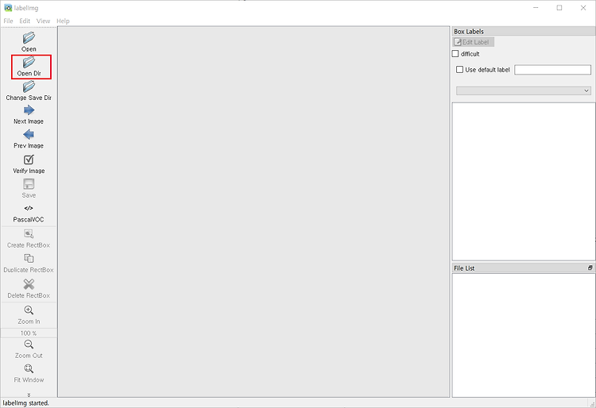The image size is (596, 408).
Task: Open a directory with Open Dir
Action: click(29, 67)
